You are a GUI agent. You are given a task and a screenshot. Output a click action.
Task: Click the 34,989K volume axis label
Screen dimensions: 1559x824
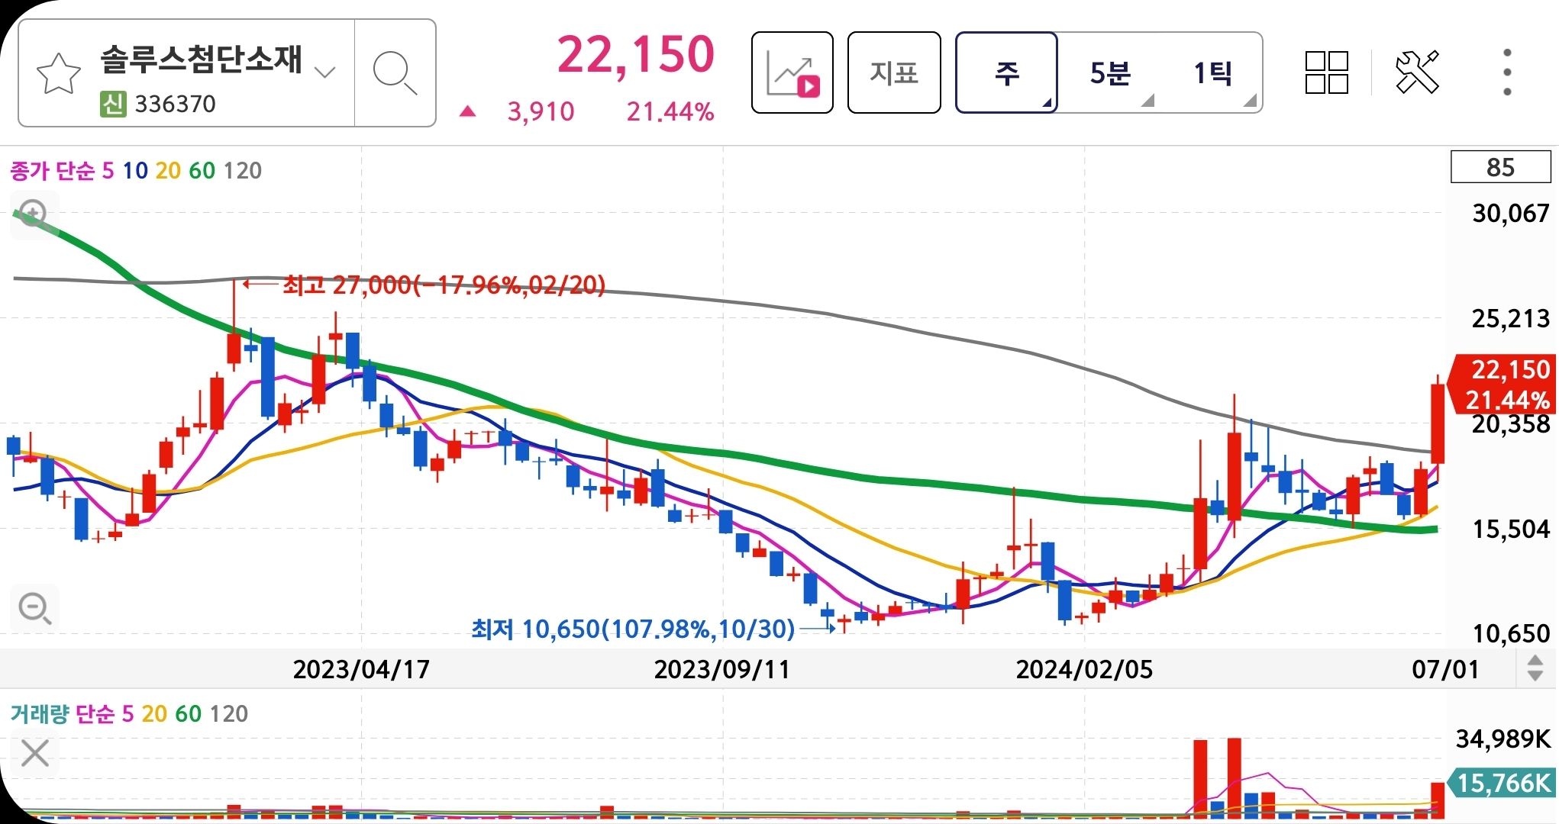tap(1503, 739)
